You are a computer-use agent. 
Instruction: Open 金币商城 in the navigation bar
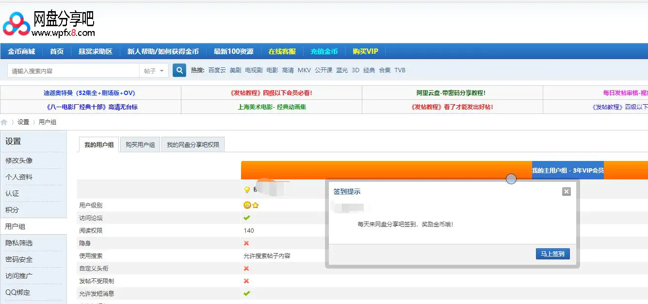(21, 51)
